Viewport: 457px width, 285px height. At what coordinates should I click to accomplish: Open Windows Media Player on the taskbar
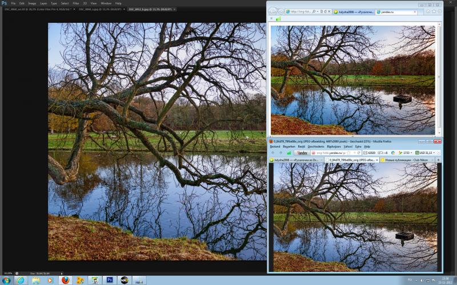tap(50, 280)
